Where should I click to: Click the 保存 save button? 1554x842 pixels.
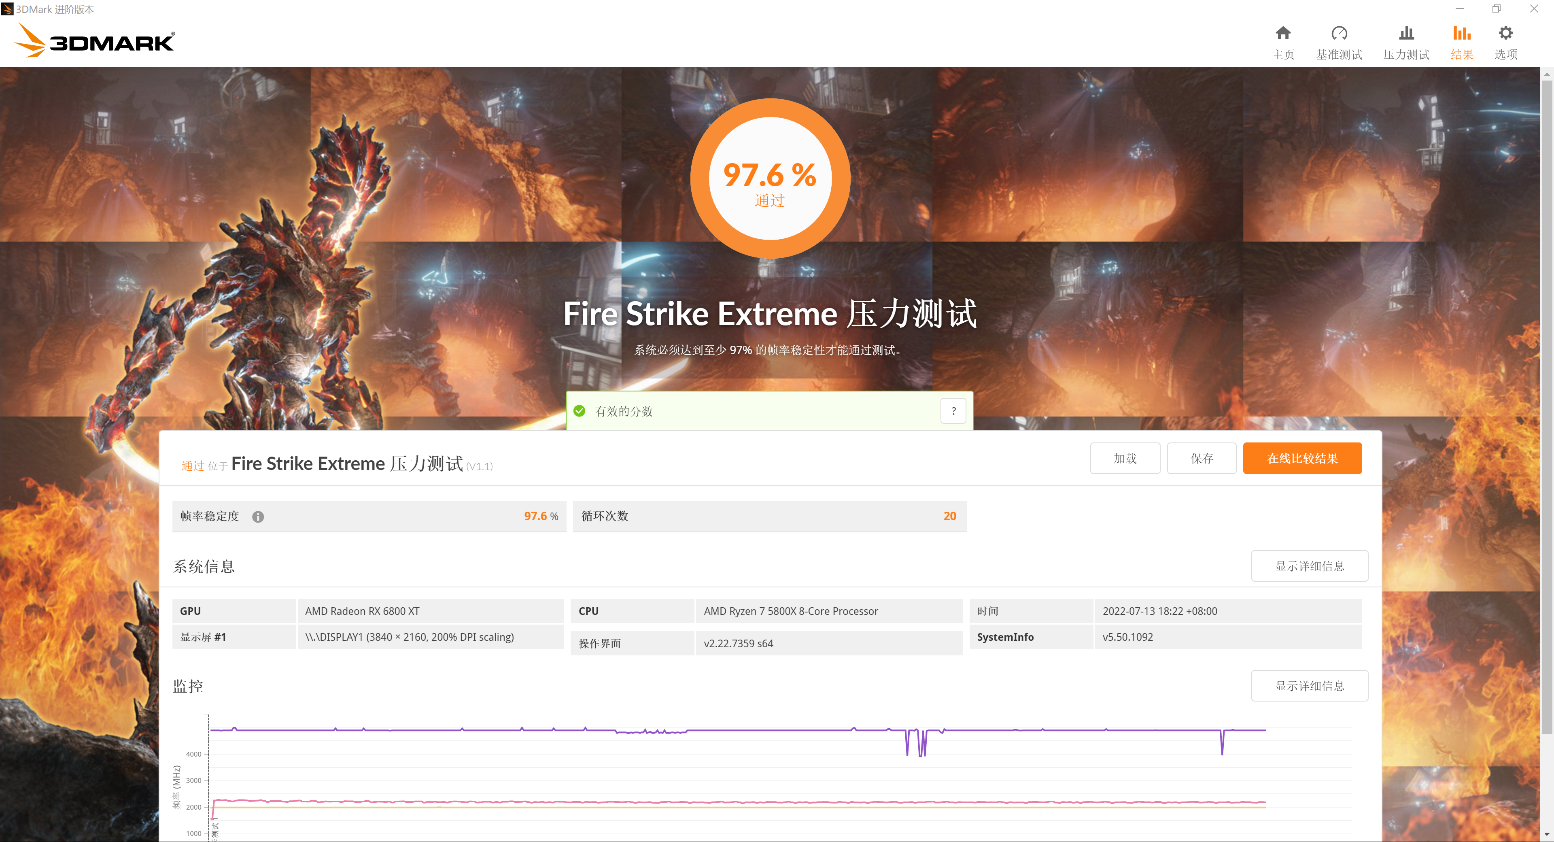point(1202,458)
